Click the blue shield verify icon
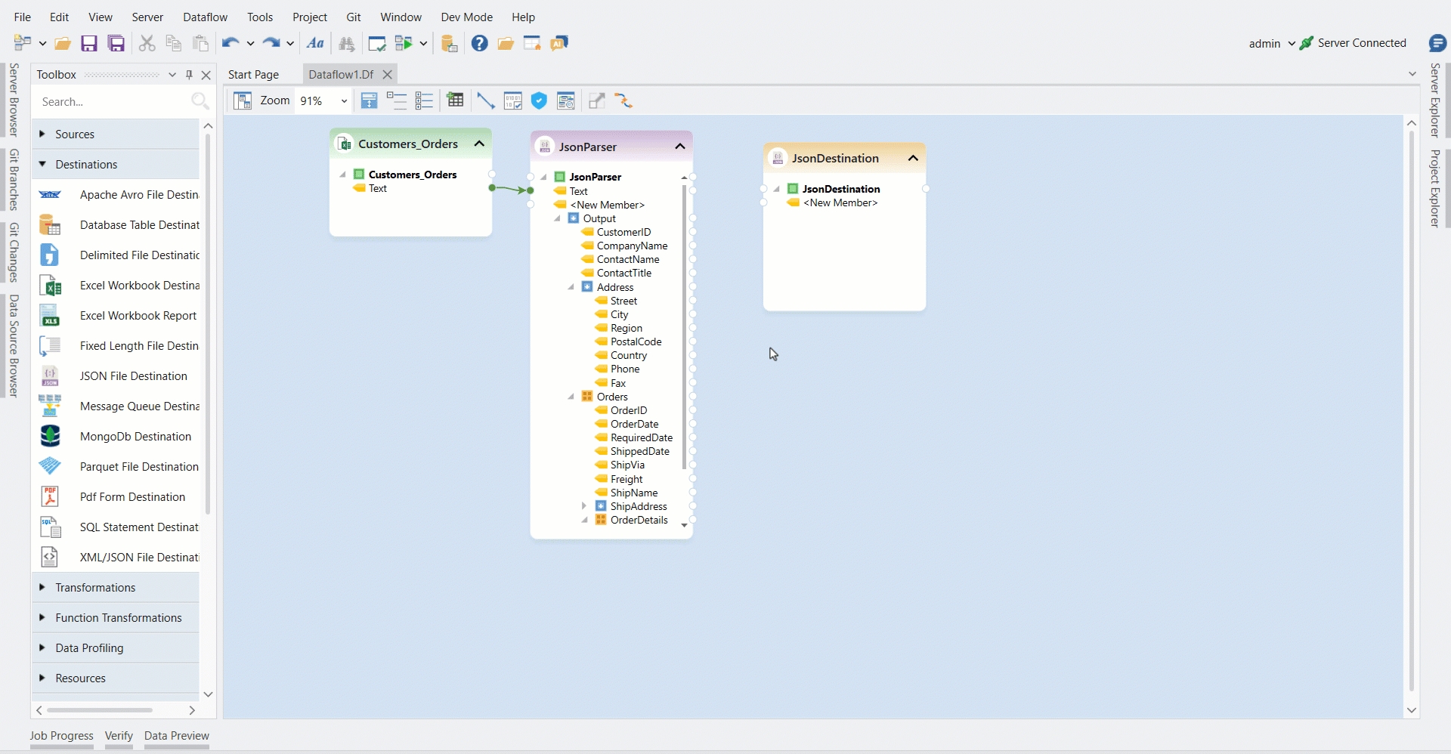Image resolution: width=1451 pixels, height=754 pixels. 539,101
